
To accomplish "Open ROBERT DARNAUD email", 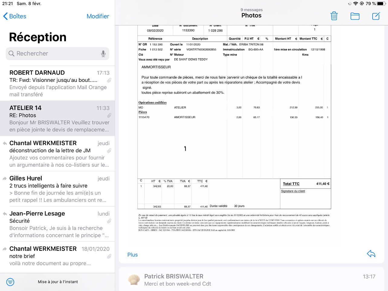I will coord(57,83).
